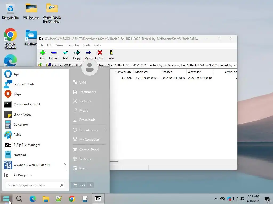Open Documents from Start menu
This screenshot has height=204, width=273.
89,92
